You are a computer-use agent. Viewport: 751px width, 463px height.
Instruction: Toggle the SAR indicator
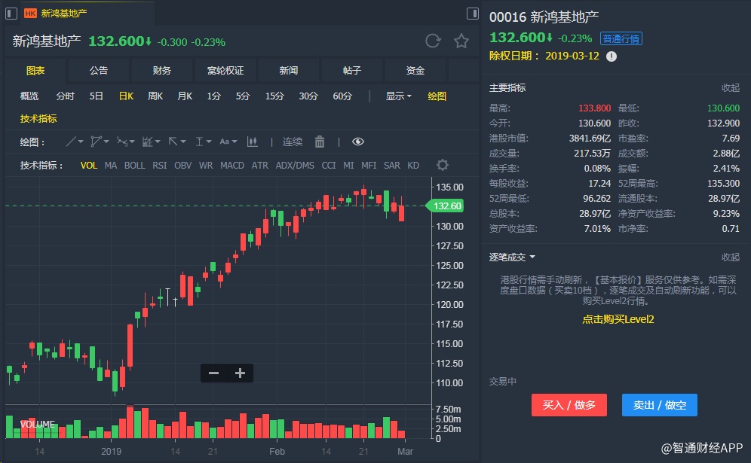click(x=392, y=166)
